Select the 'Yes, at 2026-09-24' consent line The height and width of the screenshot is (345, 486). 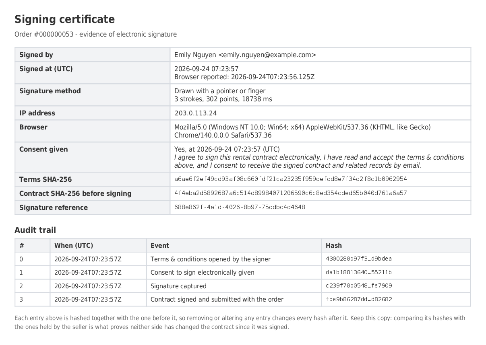click(227, 149)
